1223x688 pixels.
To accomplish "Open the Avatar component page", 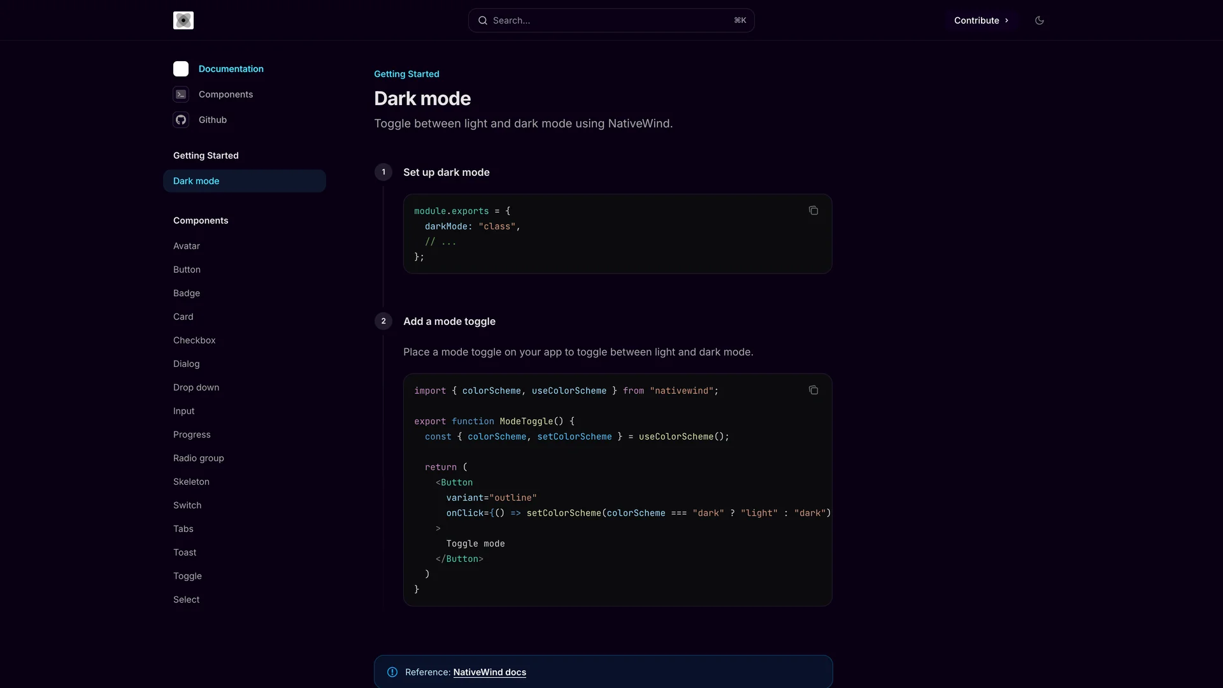I will click(x=187, y=246).
